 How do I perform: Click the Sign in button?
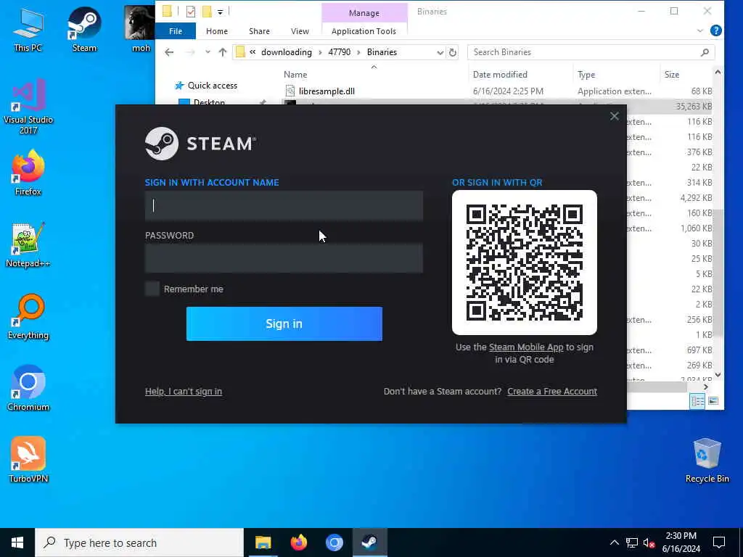(x=284, y=323)
